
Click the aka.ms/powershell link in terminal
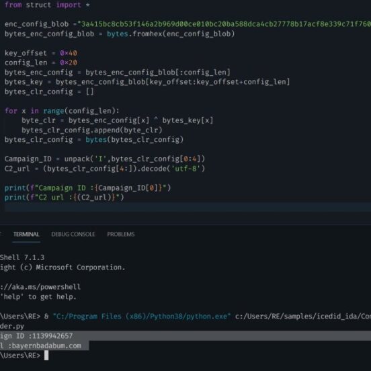40,287
